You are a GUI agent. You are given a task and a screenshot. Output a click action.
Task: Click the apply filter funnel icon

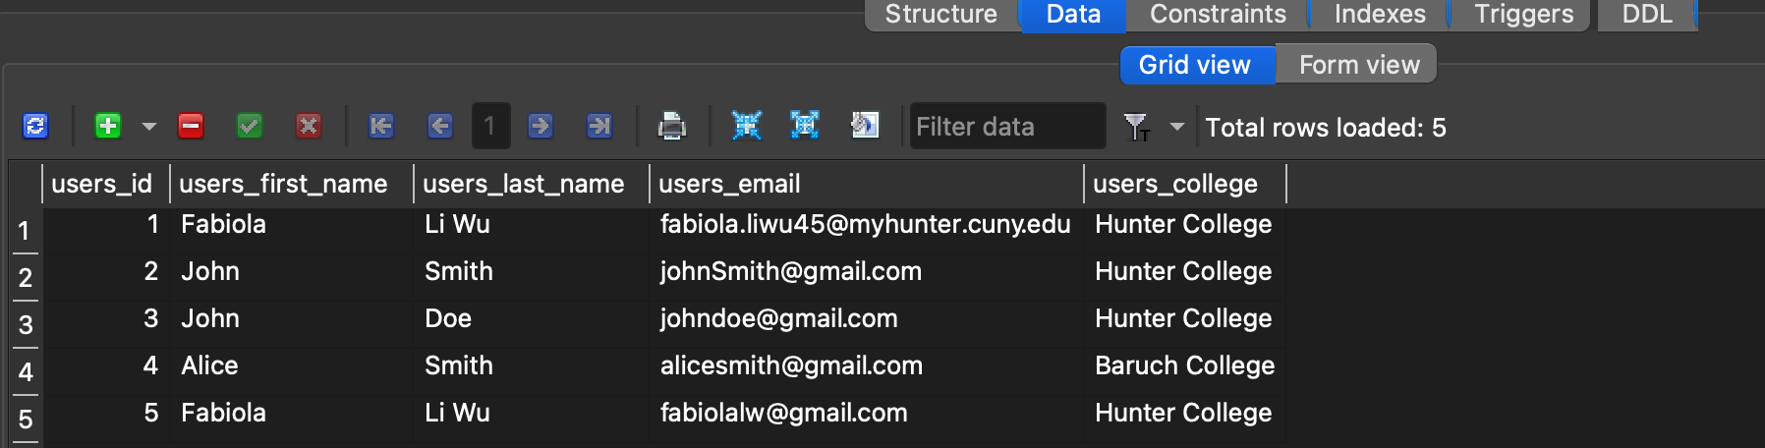tap(1137, 127)
